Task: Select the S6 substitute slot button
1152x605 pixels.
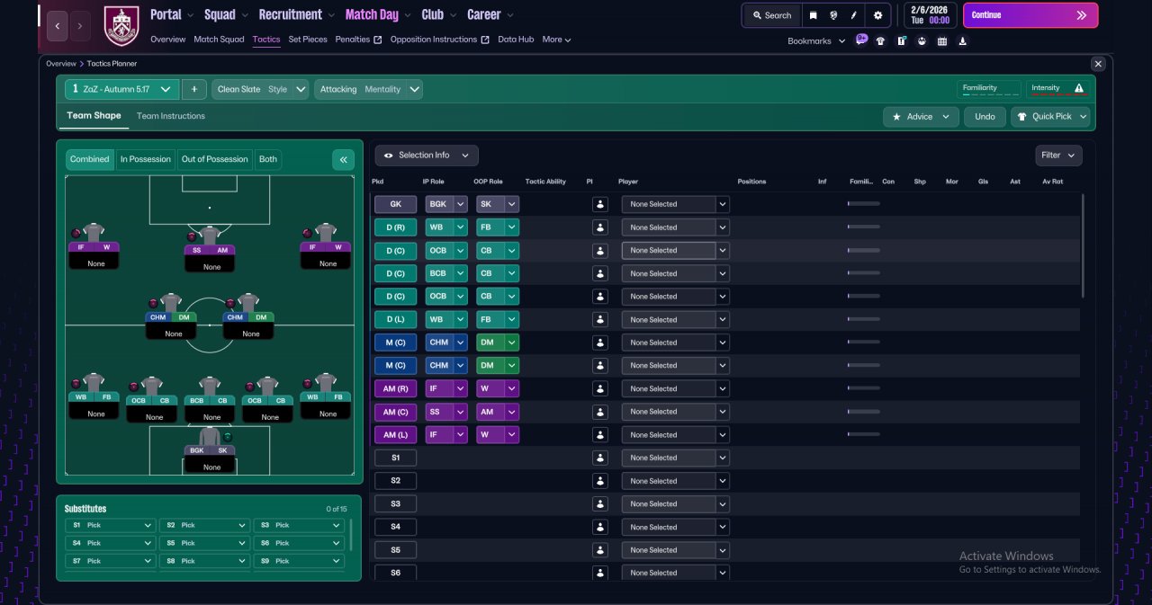Action: (395, 573)
